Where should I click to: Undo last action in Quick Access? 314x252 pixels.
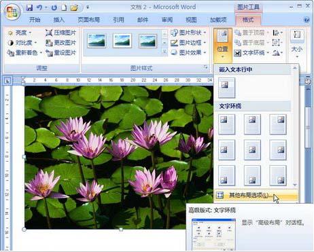[39, 7]
